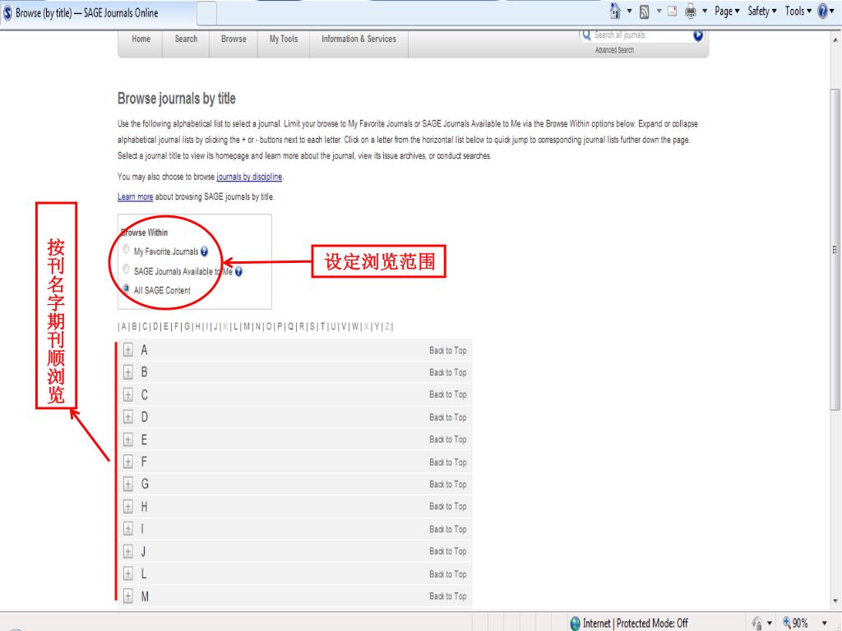This screenshot has width=842, height=631.
Task: Expand the M journal list
Action: coord(127,596)
